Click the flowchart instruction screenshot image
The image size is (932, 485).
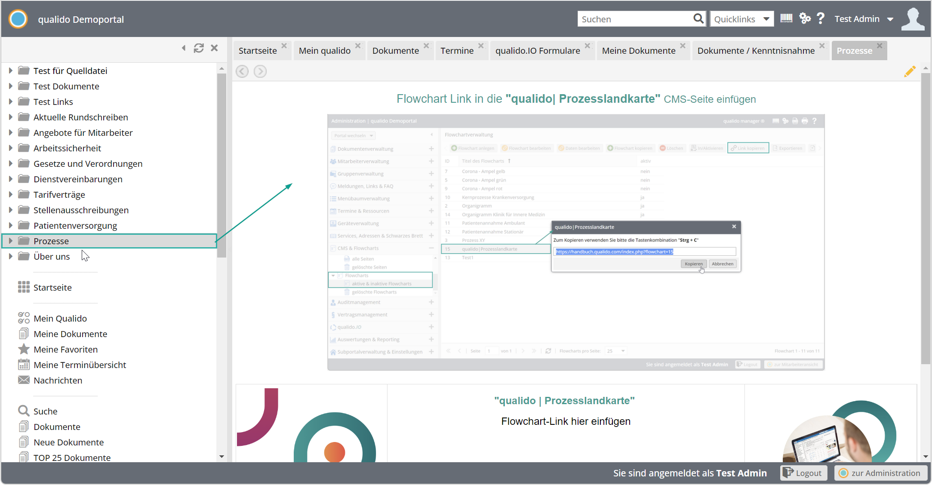click(576, 242)
